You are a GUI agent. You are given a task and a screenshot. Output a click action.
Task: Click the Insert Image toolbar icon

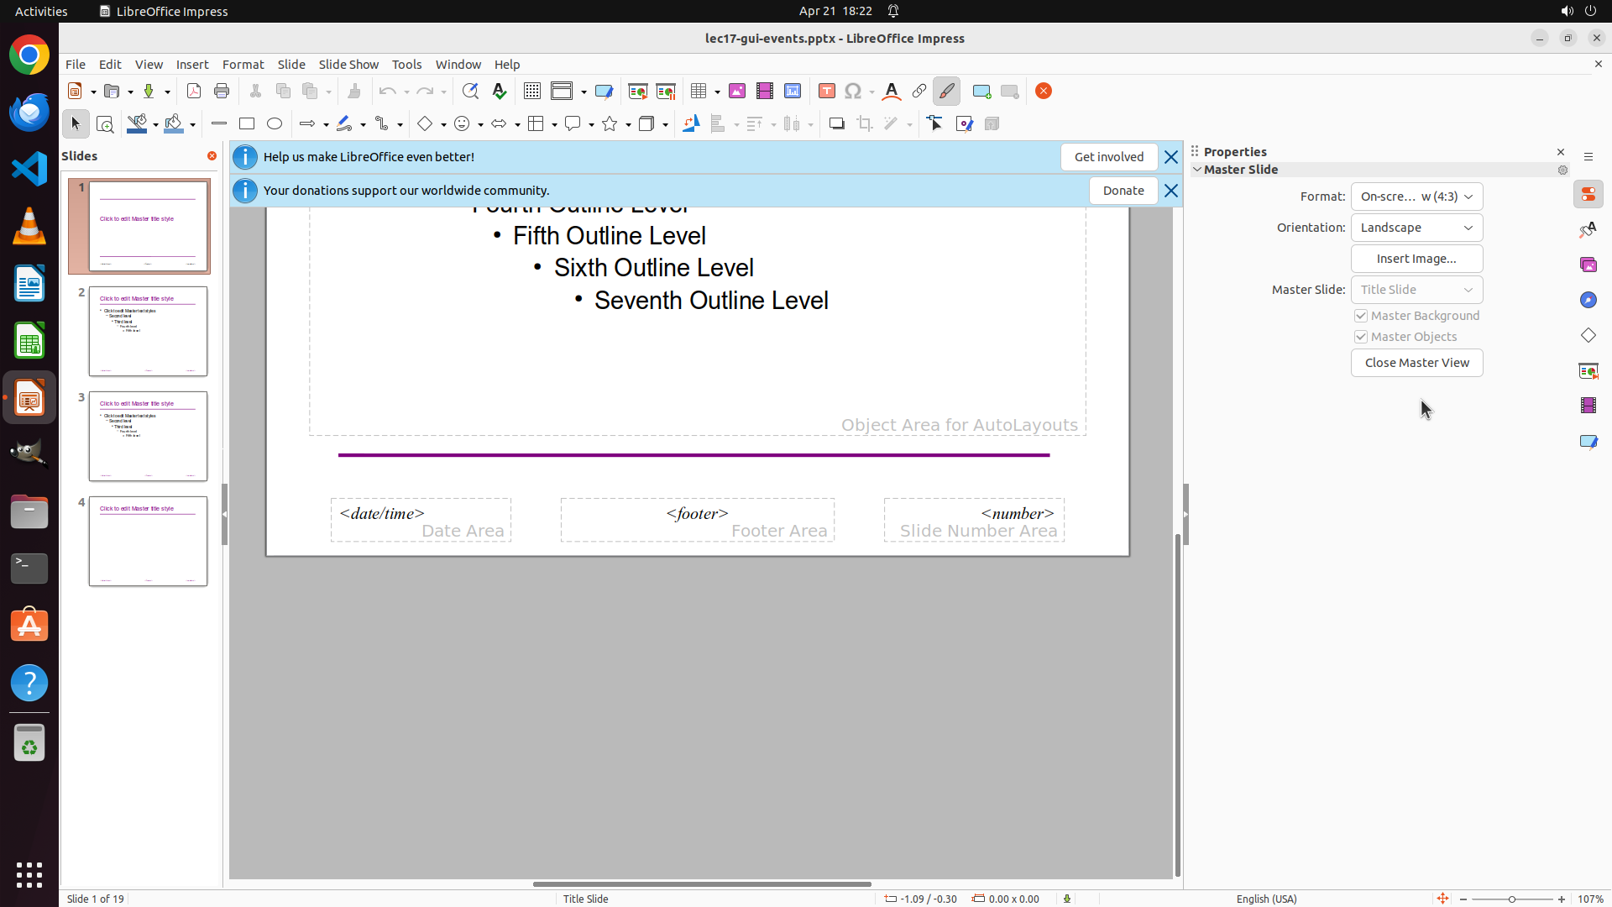(x=737, y=92)
